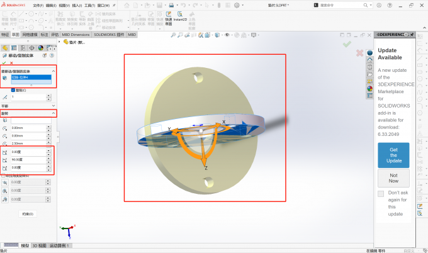Toggle the checkbox below the rotation angle fields

point(3,176)
